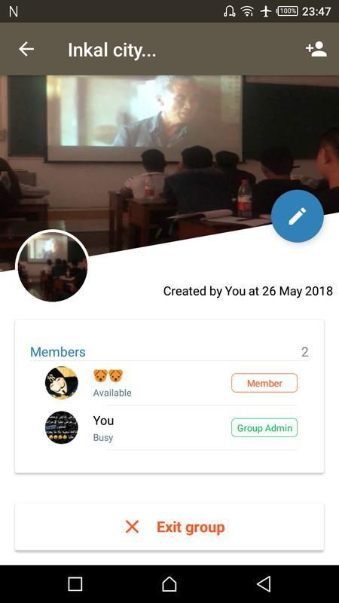Image resolution: width=339 pixels, height=603 pixels.
Task: Tap the Wi-Fi status icon
Action: pos(247,11)
